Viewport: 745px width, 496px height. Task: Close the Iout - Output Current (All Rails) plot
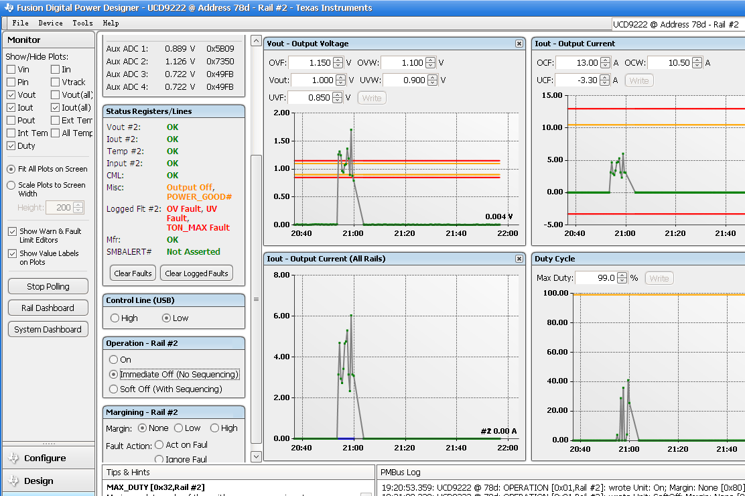pos(519,259)
